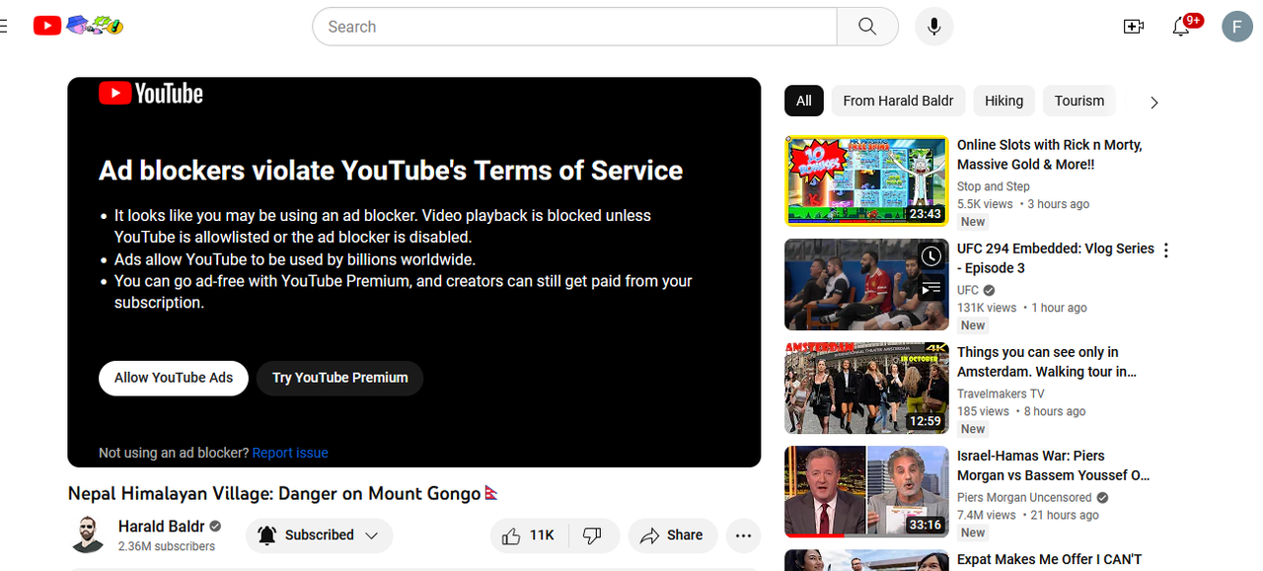Open action menu for UFC 294 video
Viewport: 1263px width, 571px height.
[1165, 250]
